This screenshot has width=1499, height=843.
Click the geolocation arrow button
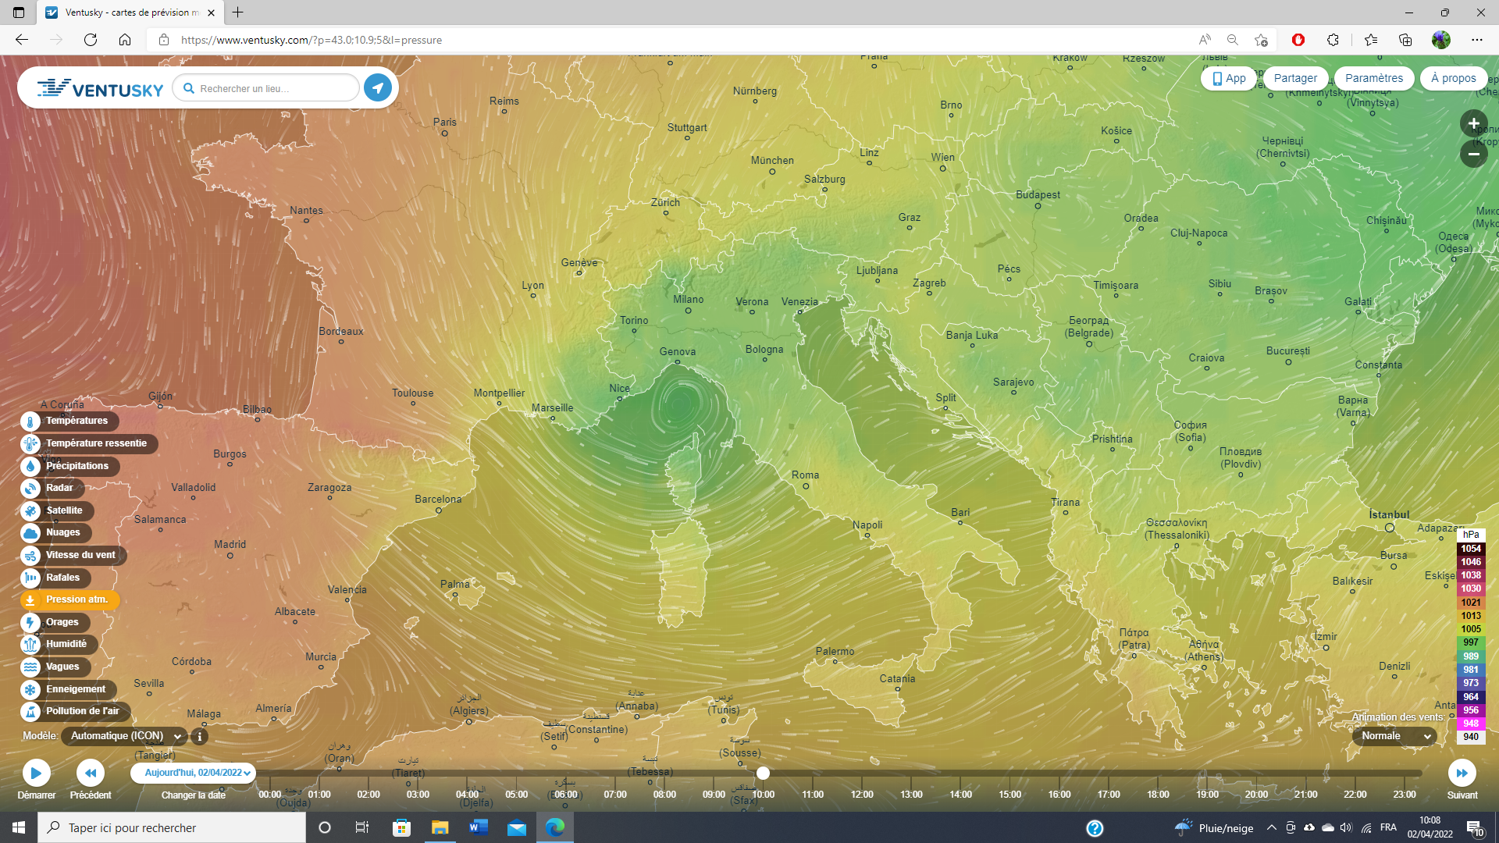pyautogui.click(x=378, y=87)
